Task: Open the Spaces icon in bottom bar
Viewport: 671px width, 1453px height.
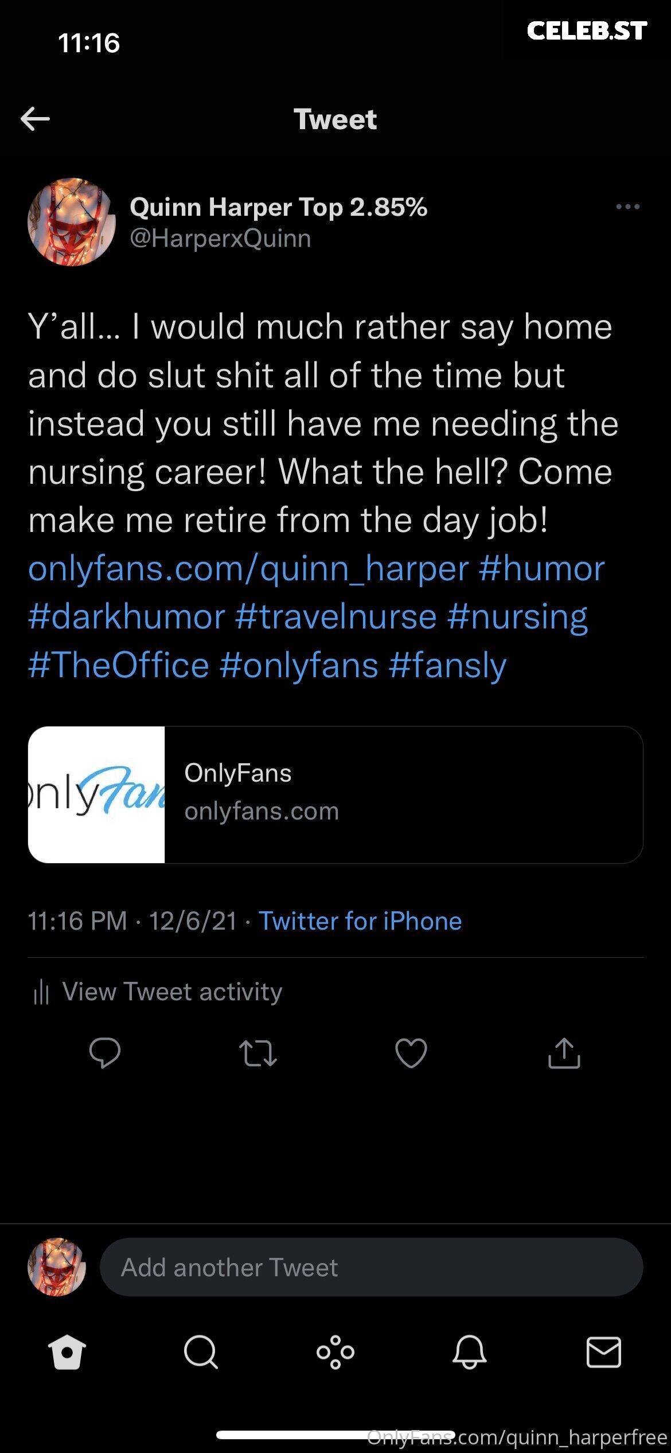Action: click(335, 1353)
